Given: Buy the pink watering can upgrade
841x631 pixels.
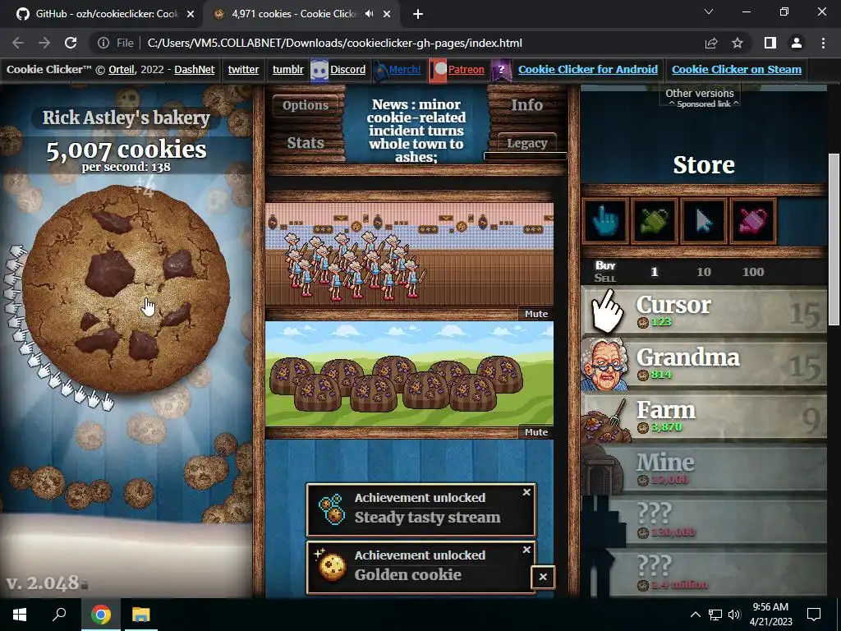Looking at the screenshot, I should tap(752, 220).
